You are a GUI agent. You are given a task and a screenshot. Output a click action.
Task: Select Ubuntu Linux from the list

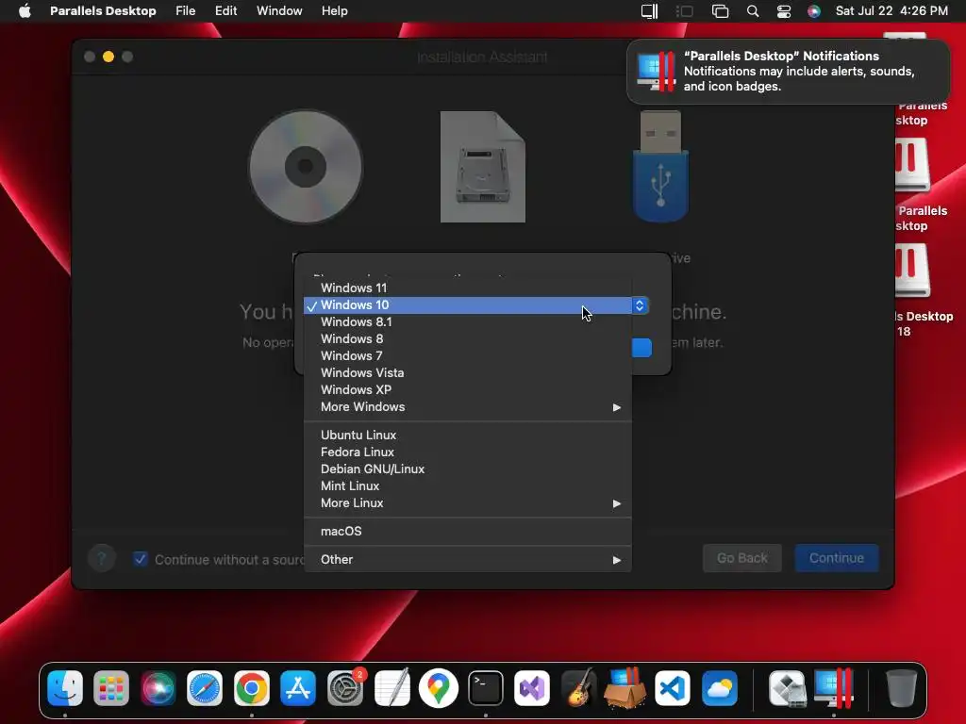[x=468, y=435]
